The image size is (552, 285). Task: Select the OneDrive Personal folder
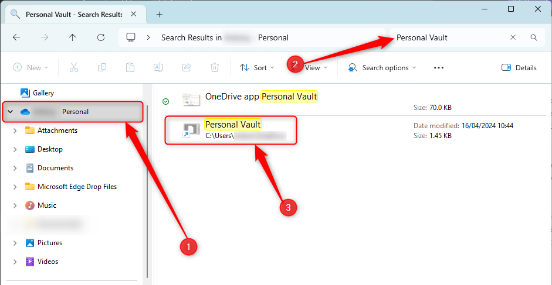click(x=73, y=112)
